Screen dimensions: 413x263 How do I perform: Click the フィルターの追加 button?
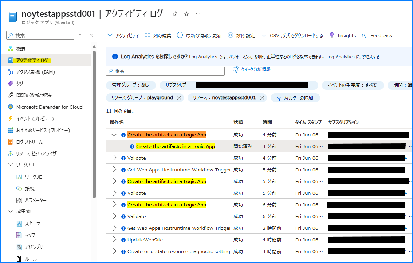tap(295, 98)
